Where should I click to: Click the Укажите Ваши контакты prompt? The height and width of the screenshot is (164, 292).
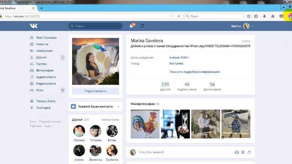[95, 107]
